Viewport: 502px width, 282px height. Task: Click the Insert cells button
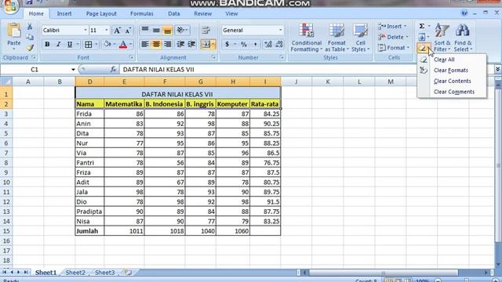coord(392,27)
